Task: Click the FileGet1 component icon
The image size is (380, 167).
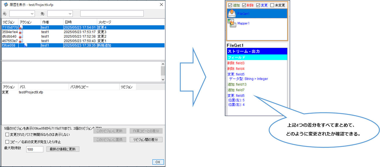Action: point(232,13)
